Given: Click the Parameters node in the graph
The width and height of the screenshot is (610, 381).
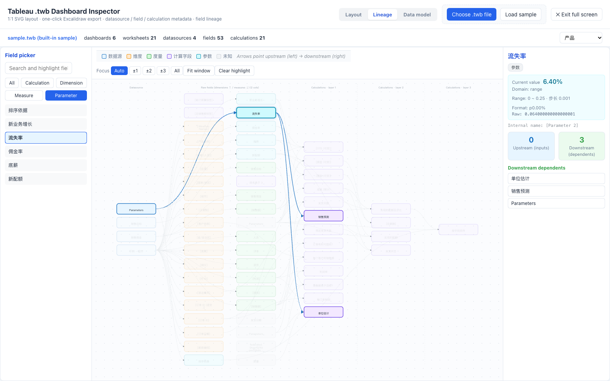Looking at the screenshot, I should click(136, 209).
